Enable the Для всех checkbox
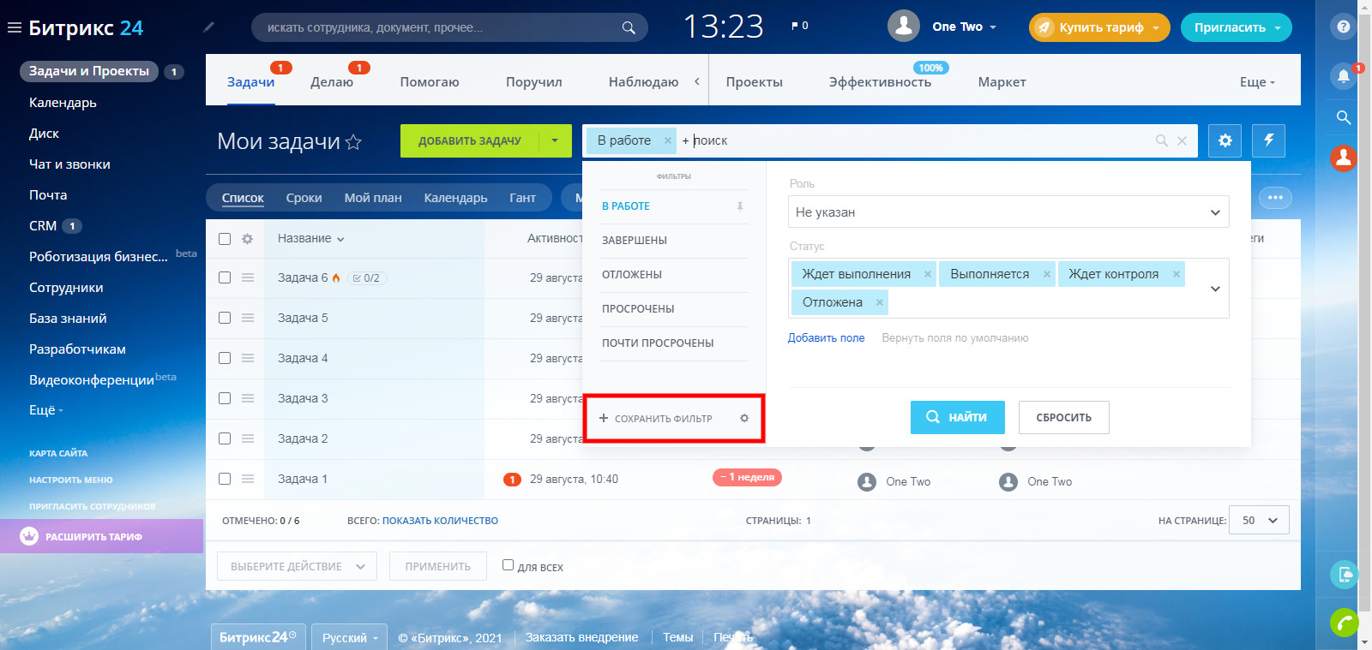1372x650 pixels. 508,565
